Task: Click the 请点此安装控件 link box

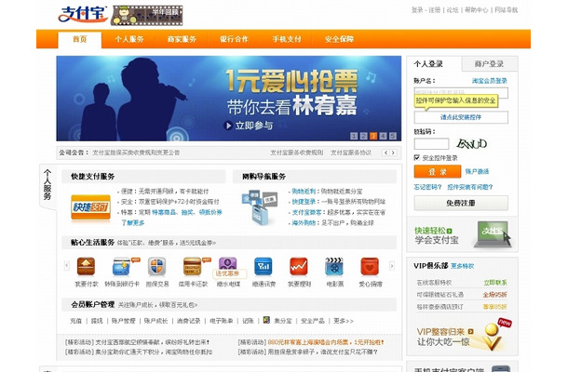Action: coord(461,117)
